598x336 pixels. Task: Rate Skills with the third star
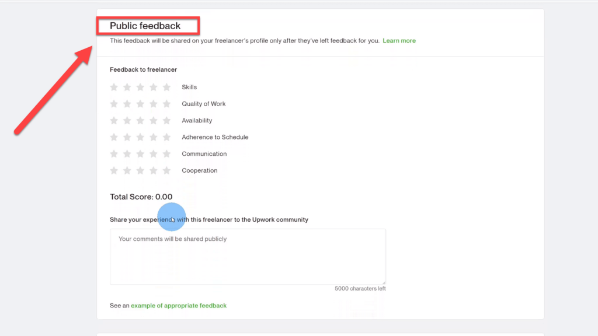pyautogui.click(x=140, y=87)
